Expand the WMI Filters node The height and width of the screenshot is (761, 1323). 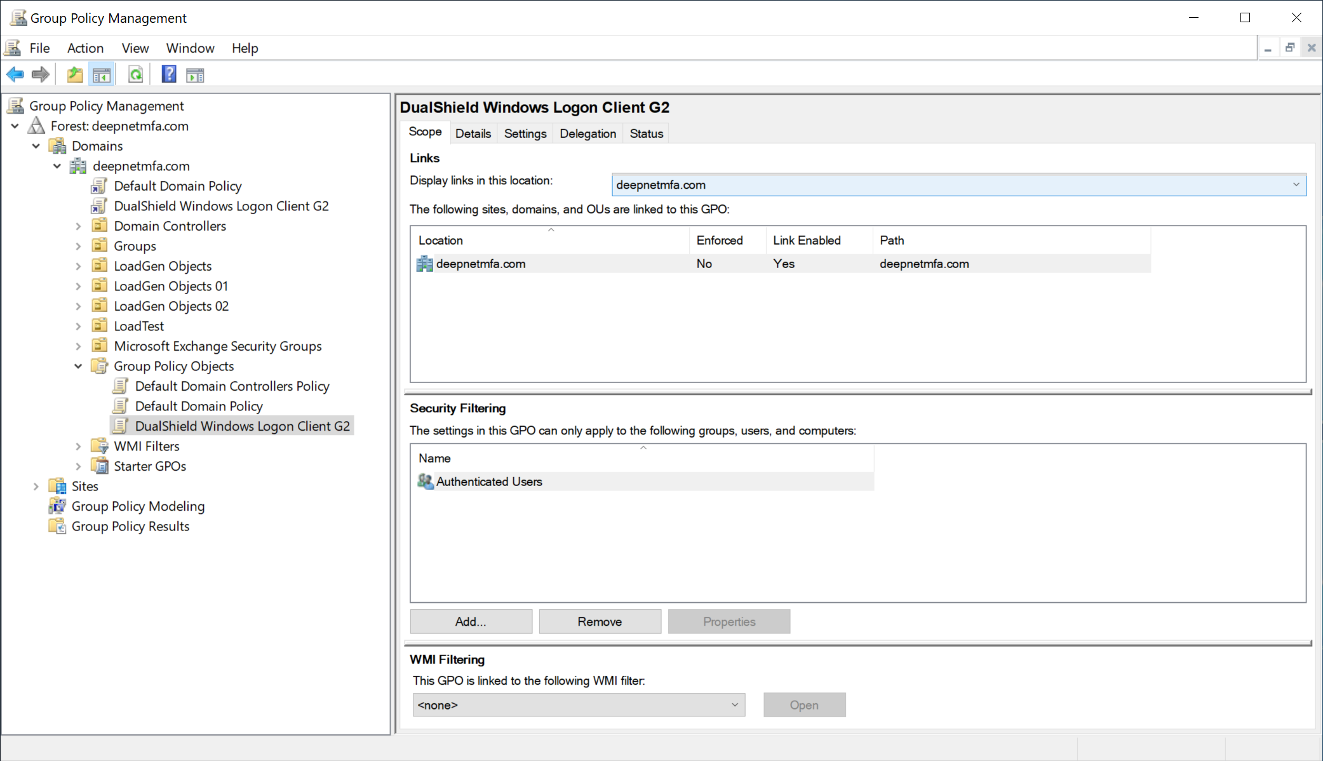[78, 447]
